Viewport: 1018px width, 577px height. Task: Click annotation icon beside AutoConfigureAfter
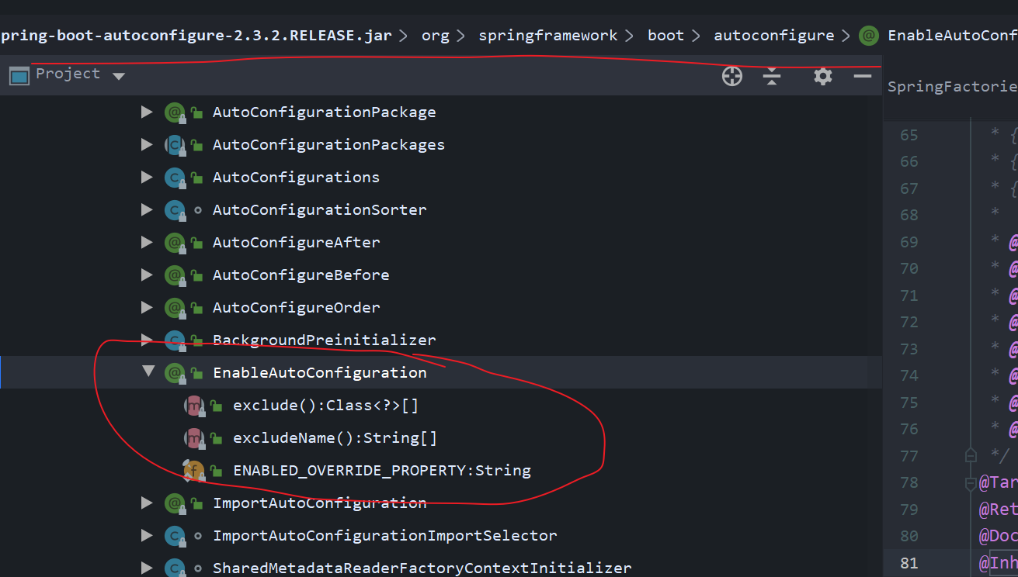pyautogui.click(x=174, y=243)
